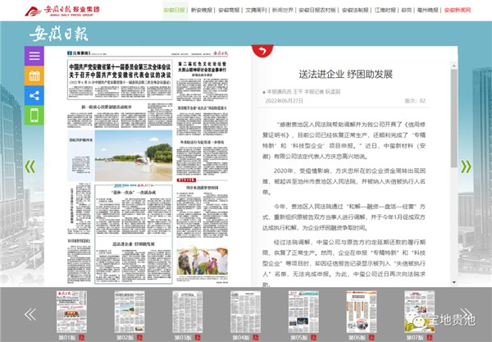Open the 安徽法制报 tab
This screenshot has width=492, height=342.
(355, 10)
